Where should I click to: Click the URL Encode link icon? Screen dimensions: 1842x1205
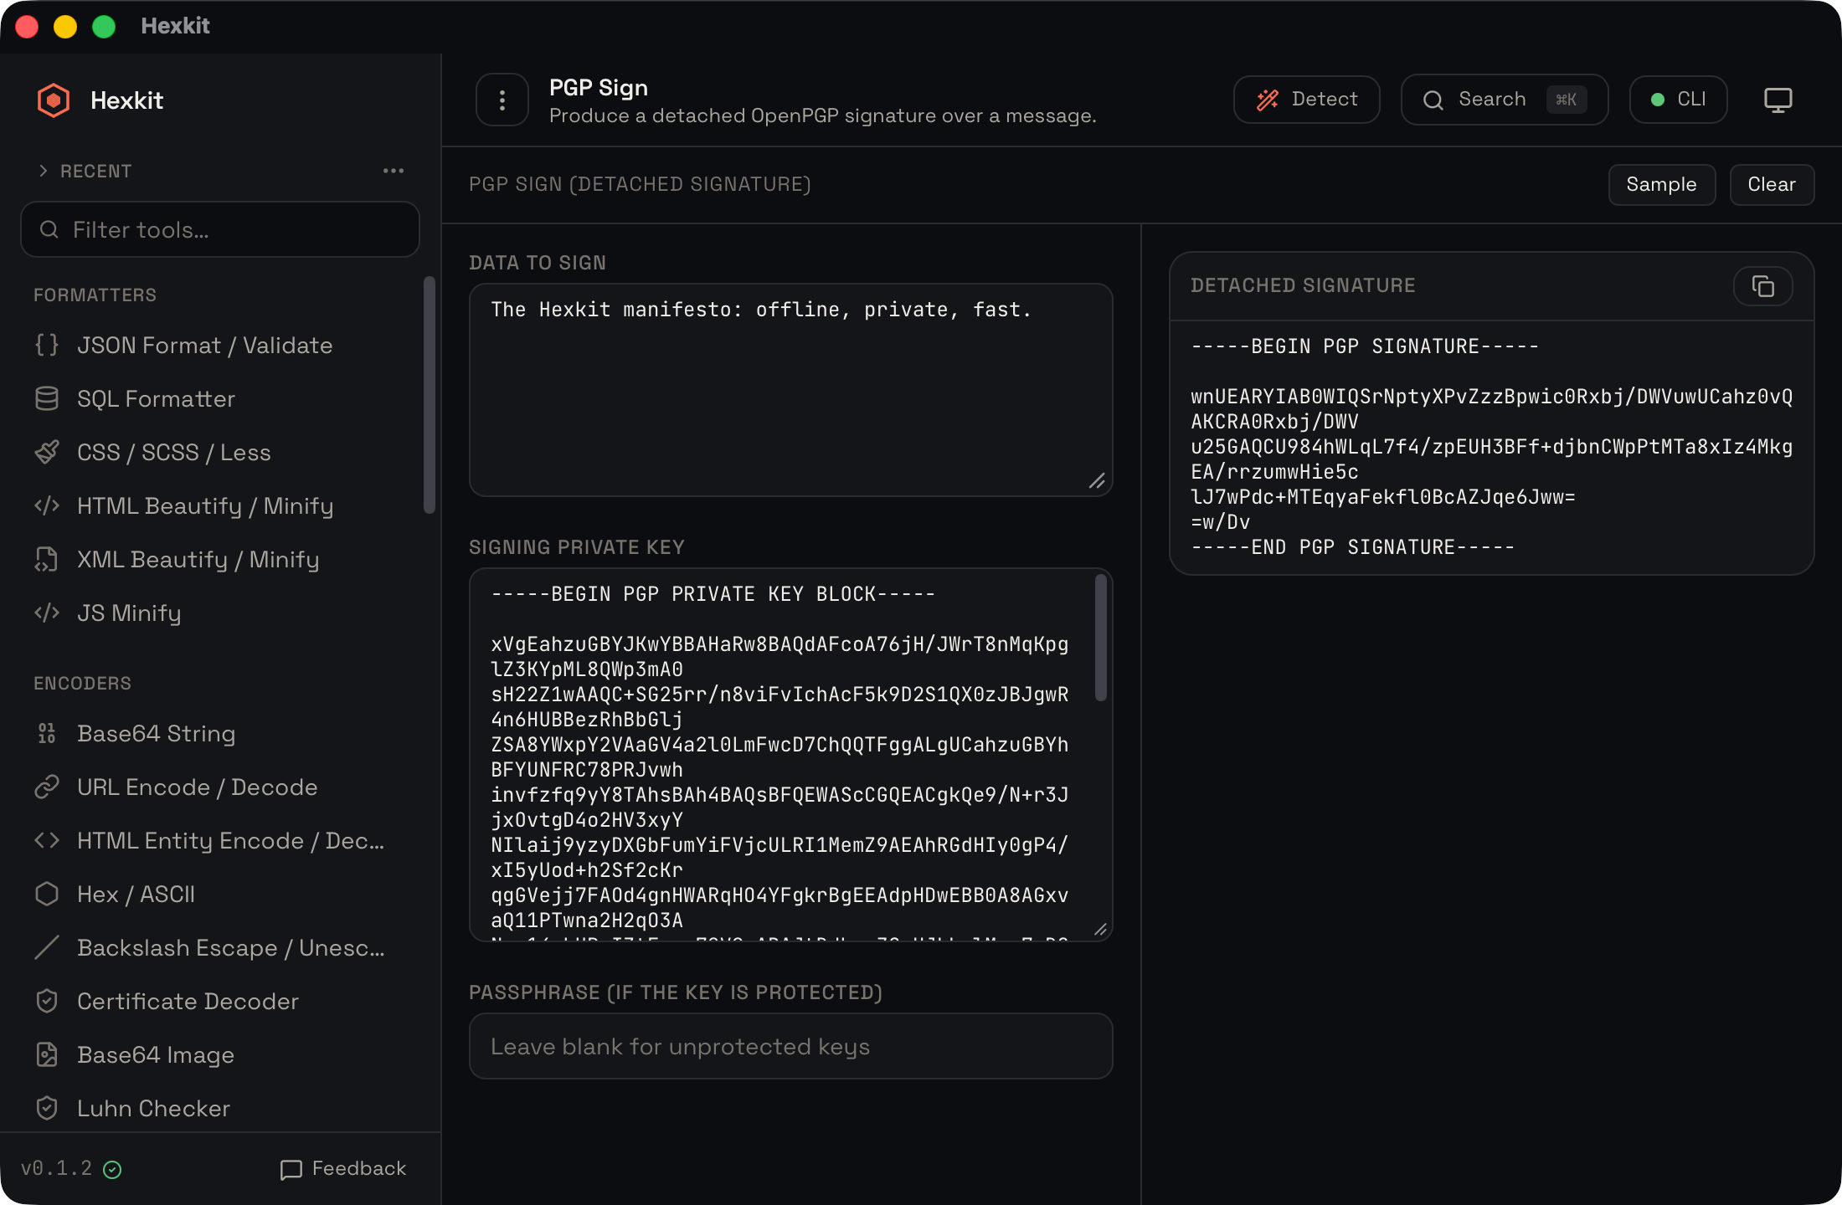(x=47, y=787)
